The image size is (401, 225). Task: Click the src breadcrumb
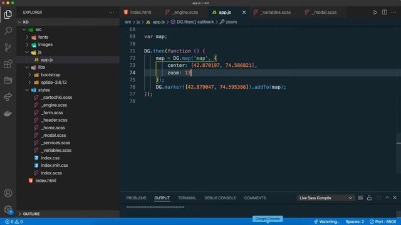pyautogui.click(x=128, y=22)
